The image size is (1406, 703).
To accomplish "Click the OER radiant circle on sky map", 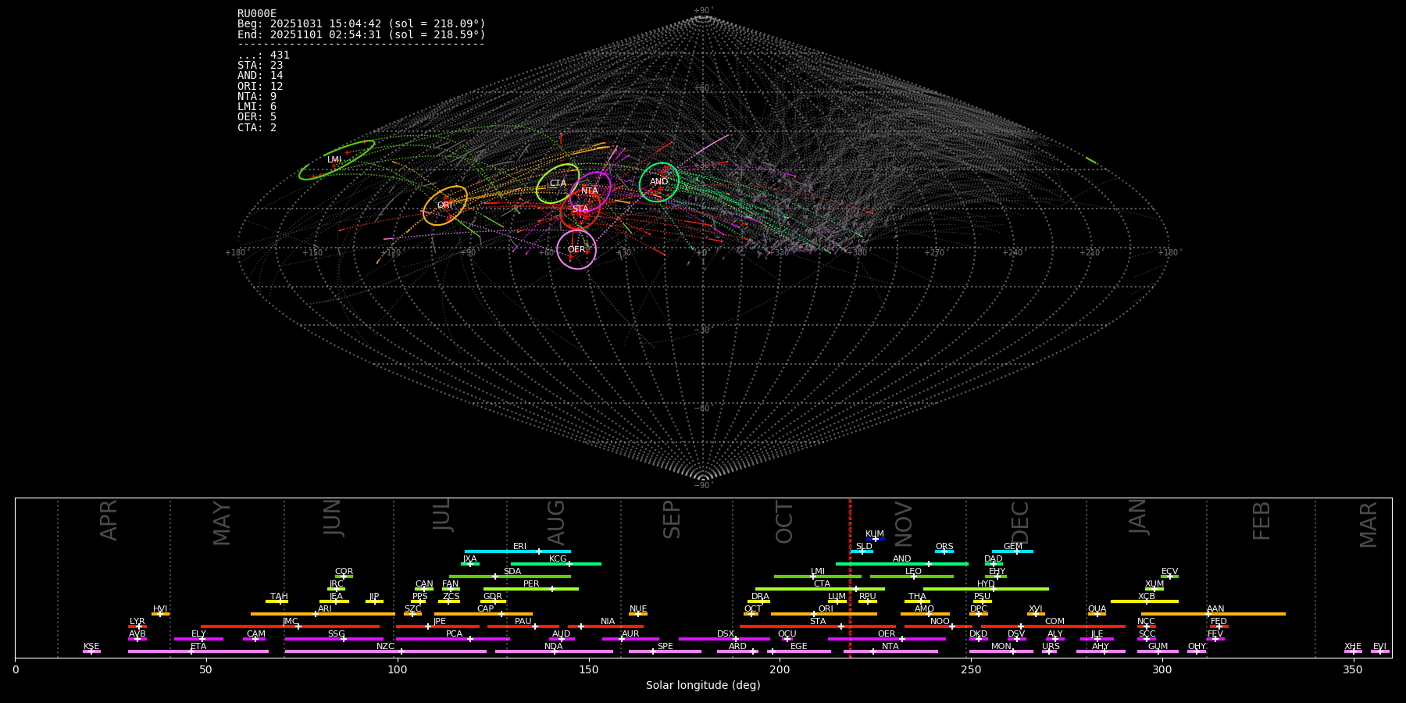I will [x=576, y=250].
